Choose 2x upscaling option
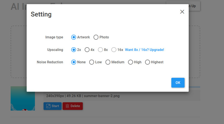The width and height of the screenshot is (224, 124). pos(74,50)
